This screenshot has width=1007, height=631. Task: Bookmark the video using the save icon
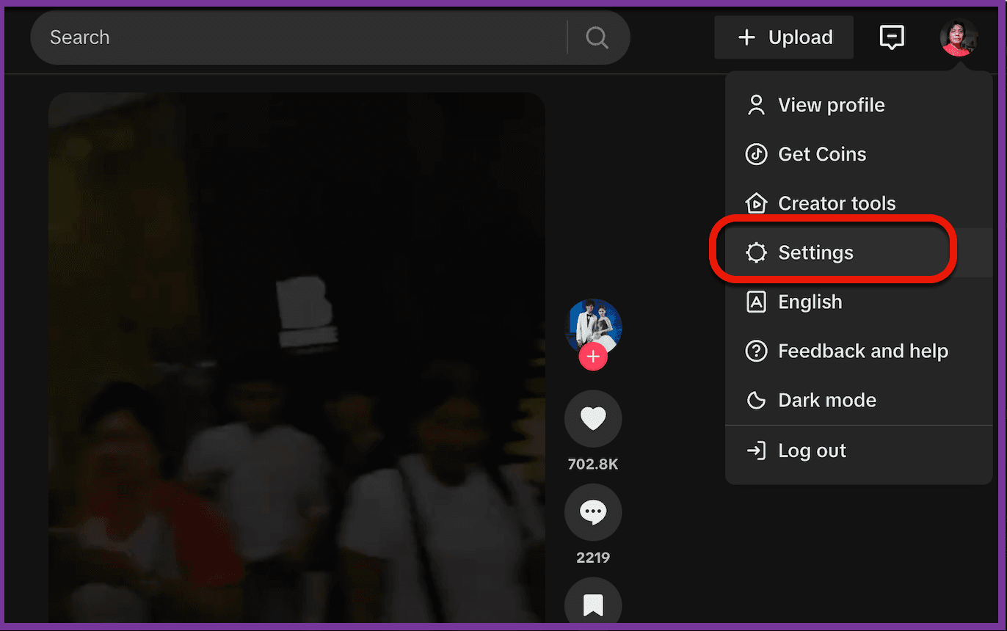(x=593, y=603)
